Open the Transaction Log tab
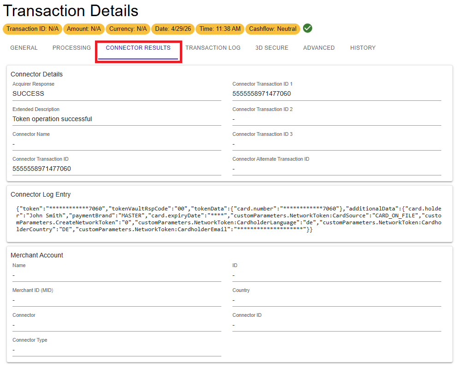This screenshot has width=457, height=367. coord(213,48)
